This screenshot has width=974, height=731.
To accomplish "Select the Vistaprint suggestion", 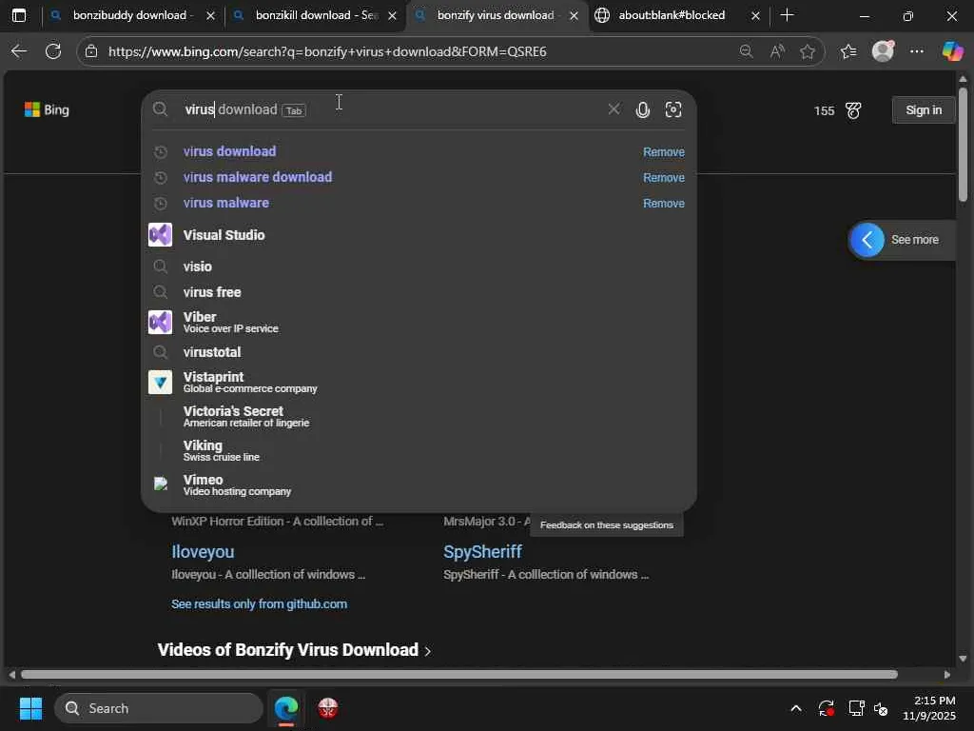I will click(419, 383).
